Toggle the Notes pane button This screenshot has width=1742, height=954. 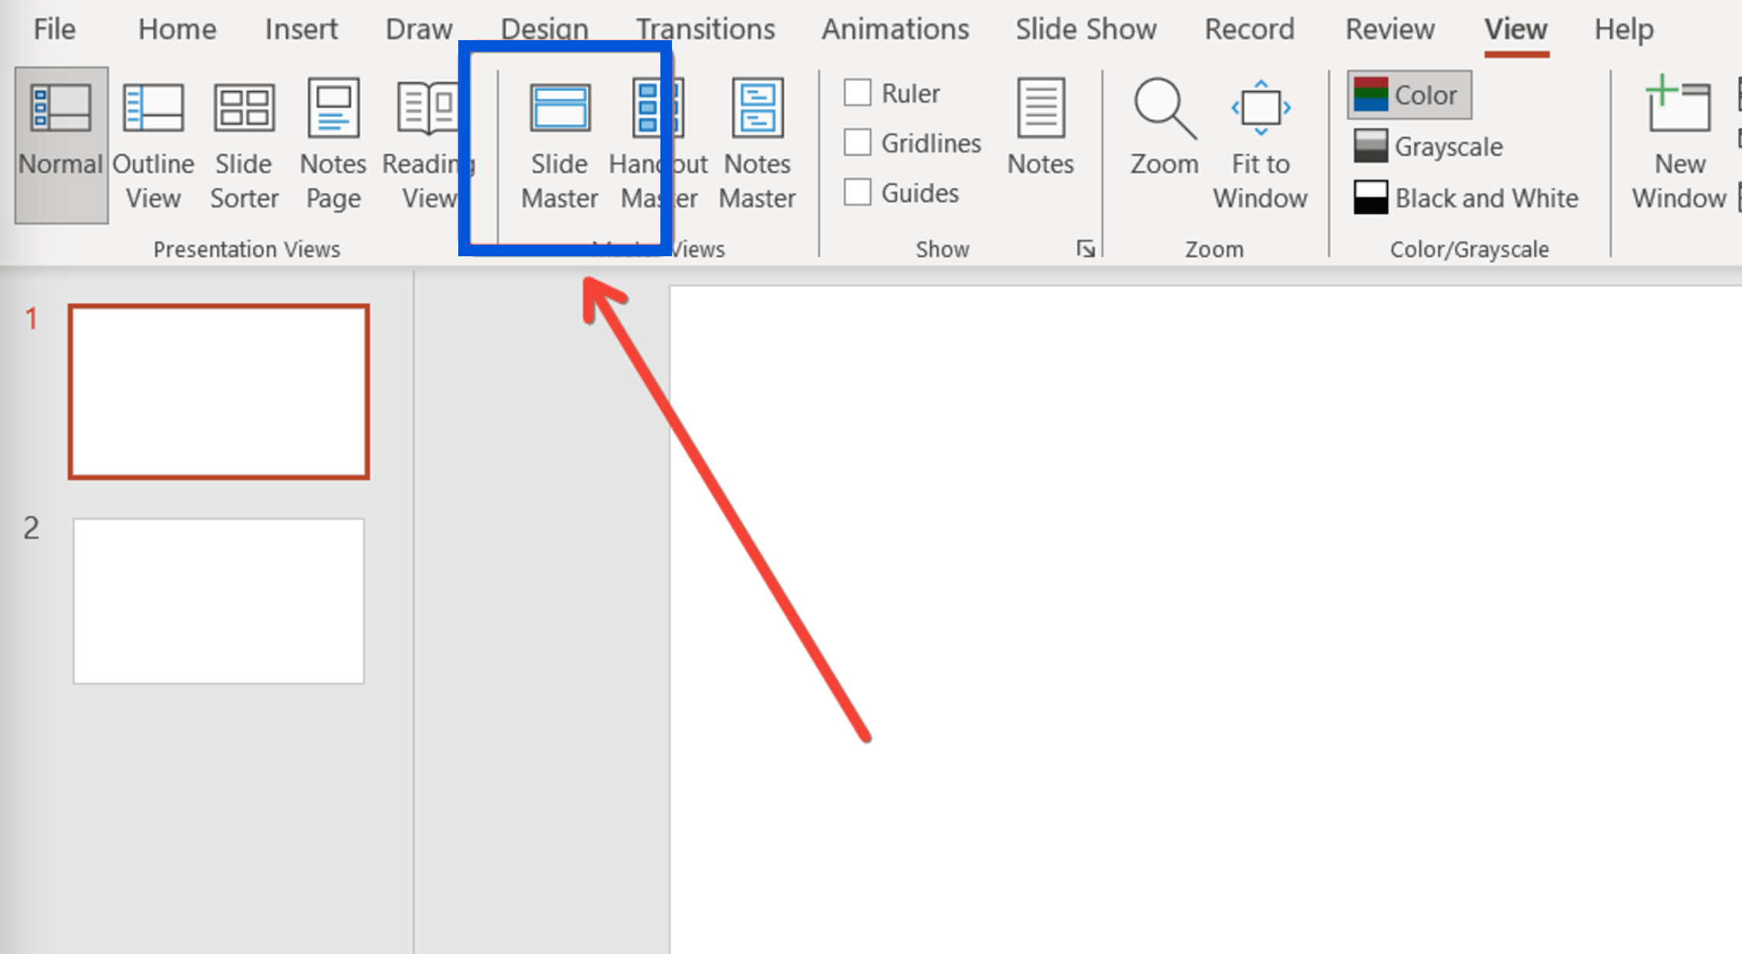[x=1040, y=128]
